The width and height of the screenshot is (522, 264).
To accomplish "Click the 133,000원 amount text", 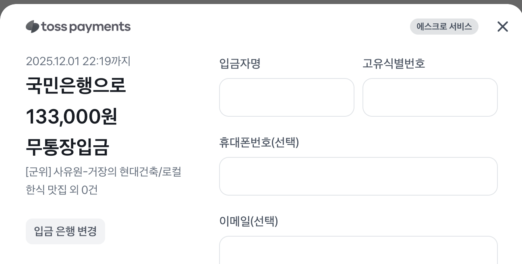I will coord(71,117).
